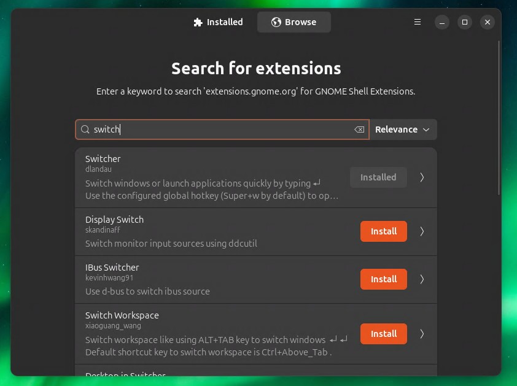This screenshot has width=517, height=386.
Task: Close the extensions window
Action: (488, 22)
